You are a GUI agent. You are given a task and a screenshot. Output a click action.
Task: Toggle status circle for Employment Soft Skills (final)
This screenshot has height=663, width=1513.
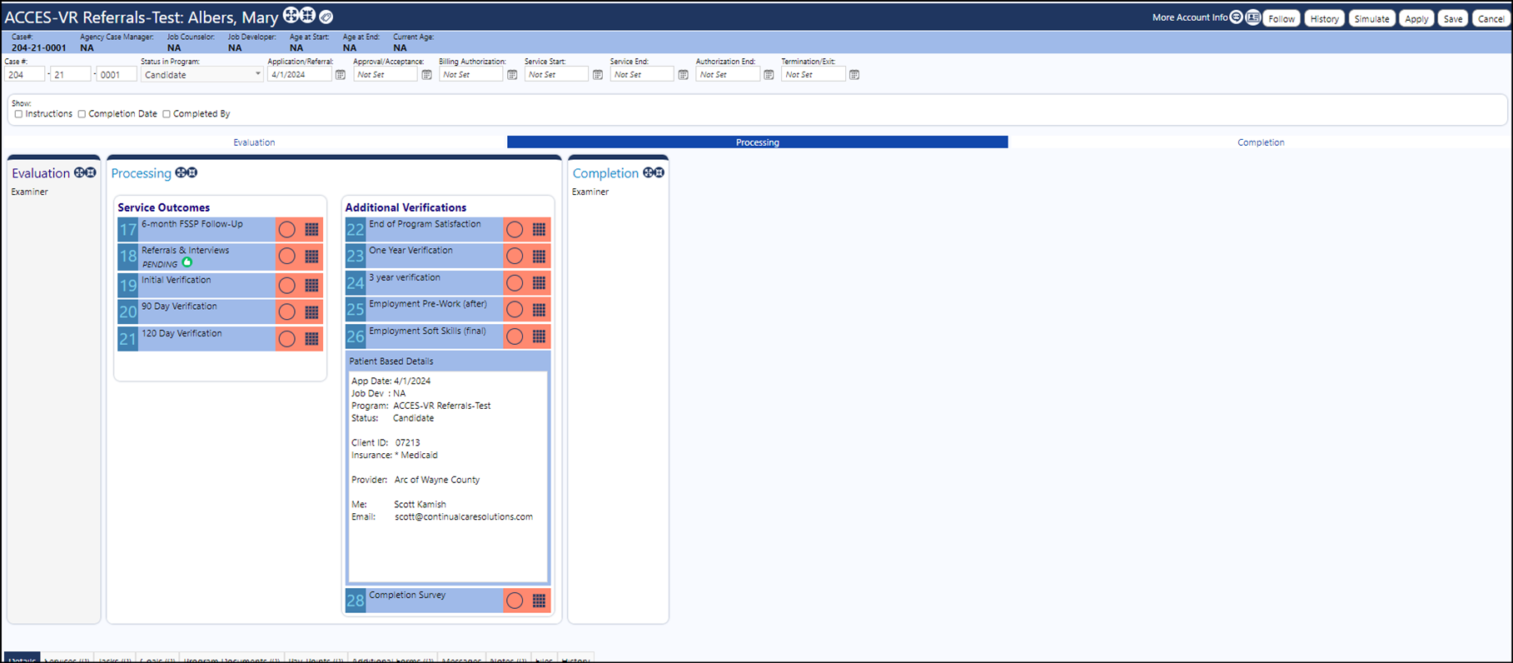515,336
